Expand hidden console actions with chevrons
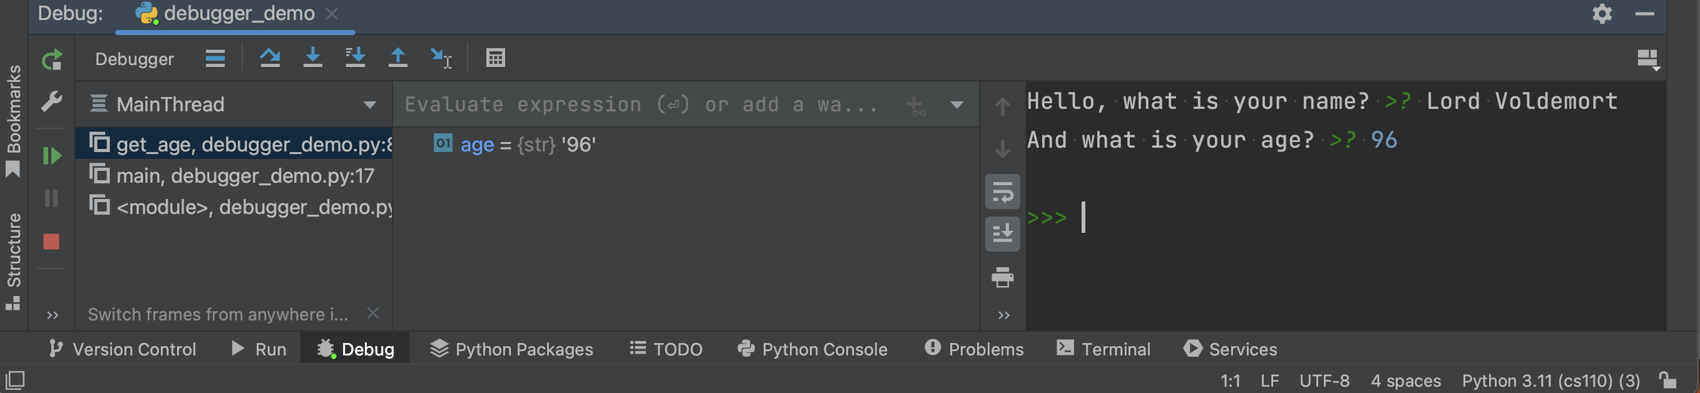 point(1003,315)
